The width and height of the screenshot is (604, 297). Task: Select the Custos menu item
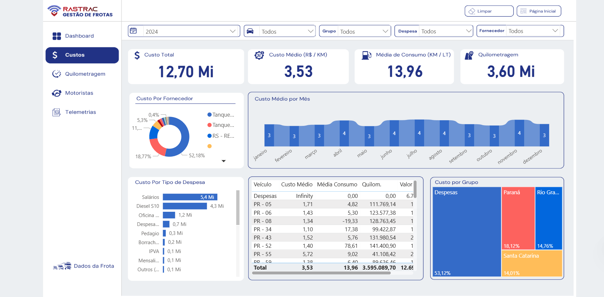[x=82, y=55]
